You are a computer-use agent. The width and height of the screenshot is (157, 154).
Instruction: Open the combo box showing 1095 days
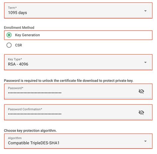click(x=78, y=11)
